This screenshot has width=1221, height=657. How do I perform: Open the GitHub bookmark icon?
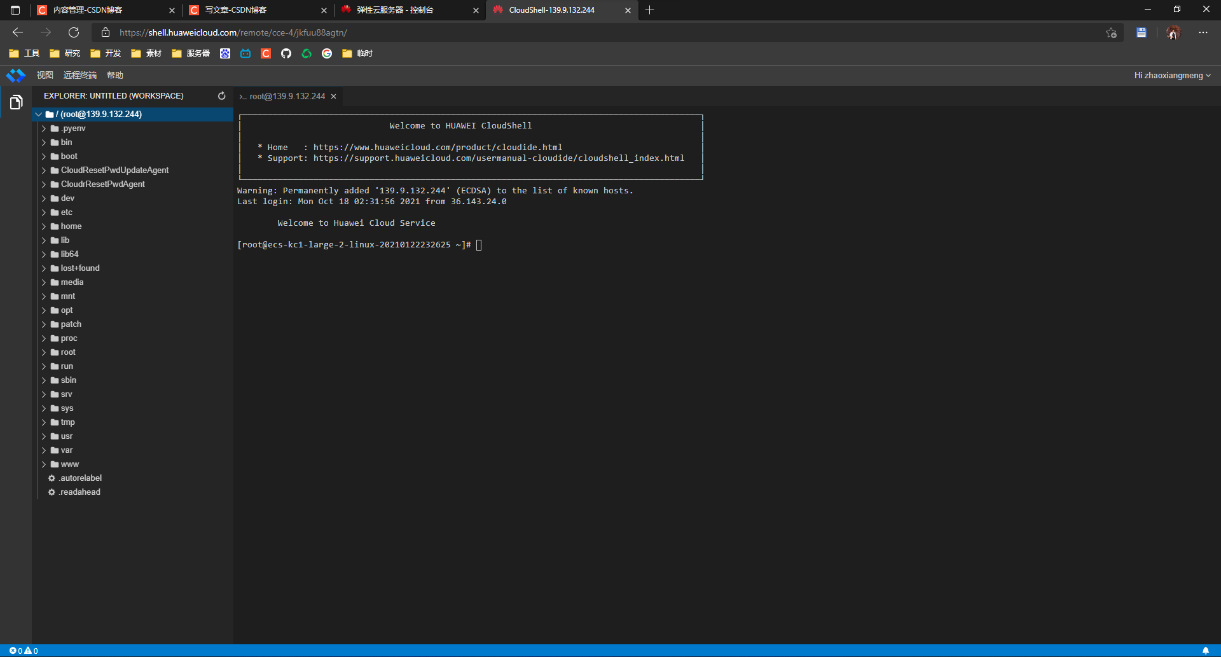286,53
